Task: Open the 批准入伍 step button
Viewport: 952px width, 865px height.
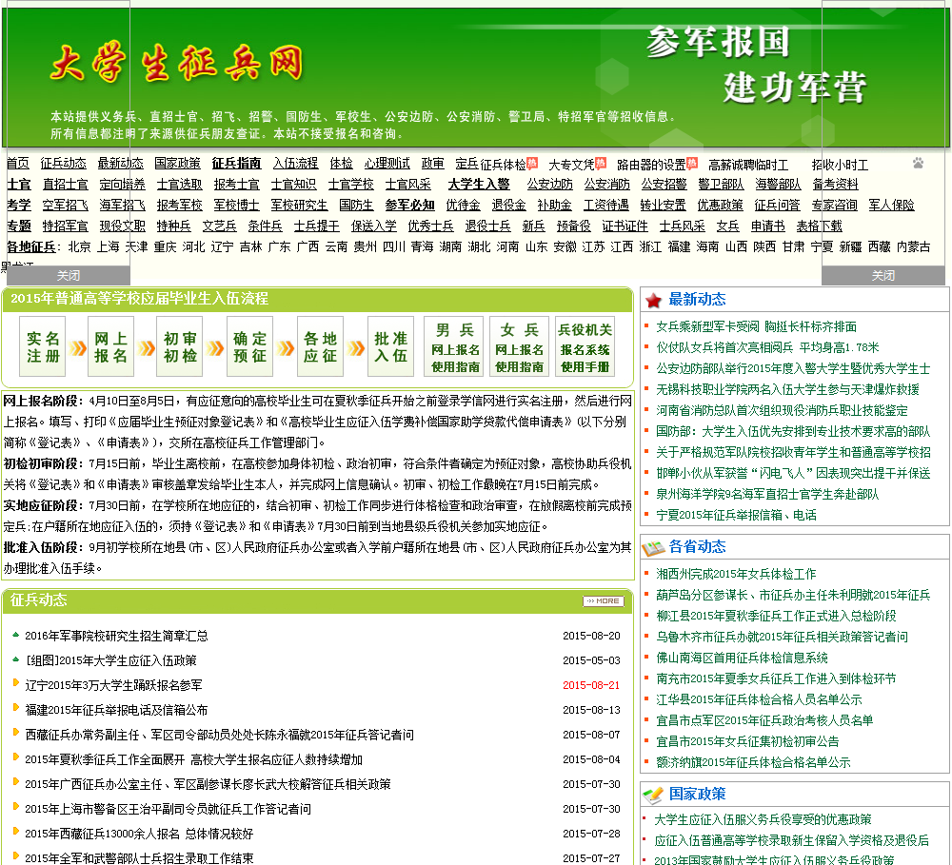Action: point(390,346)
